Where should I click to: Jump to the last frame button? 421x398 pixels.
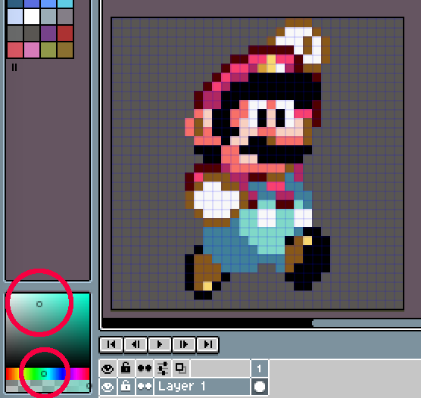(x=207, y=344)
